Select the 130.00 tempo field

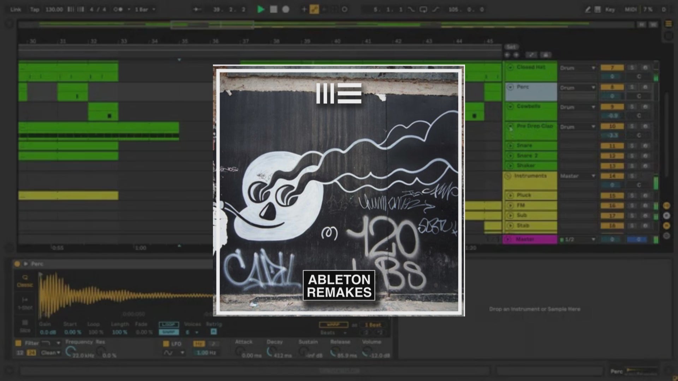[x=54, y=10]
